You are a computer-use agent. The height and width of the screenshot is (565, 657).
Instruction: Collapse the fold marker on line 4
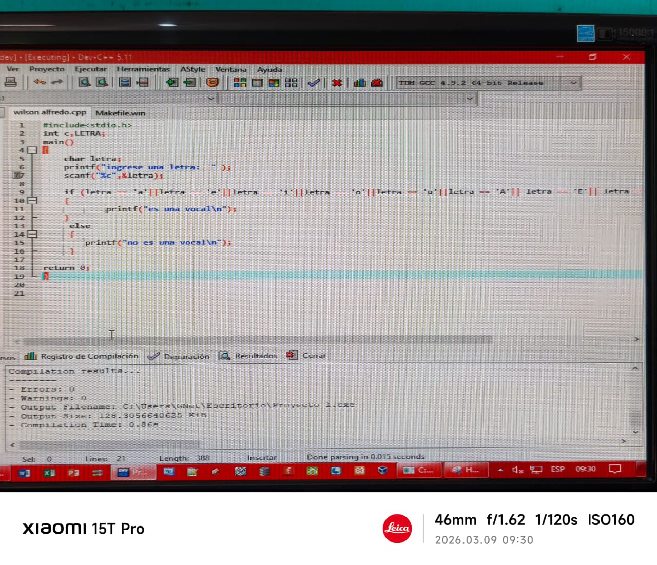click(32, 150)
